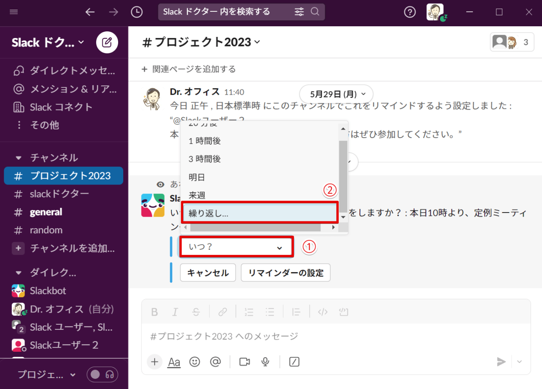The height and width of the screenshot is (389, 542).
Task: View channel members avatar button
Action: coord(512,42)
